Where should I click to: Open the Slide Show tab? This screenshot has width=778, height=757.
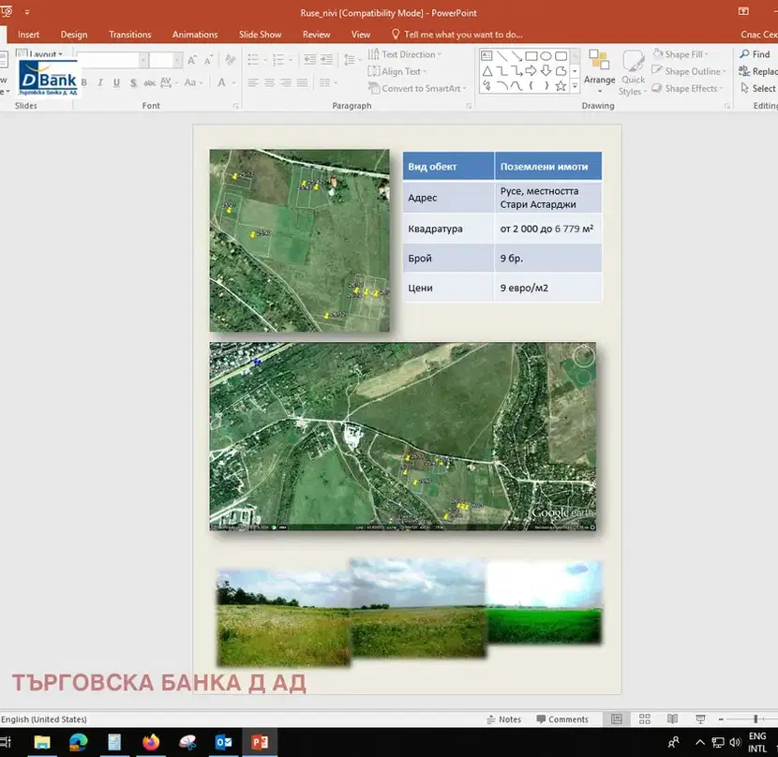(260, 35)
